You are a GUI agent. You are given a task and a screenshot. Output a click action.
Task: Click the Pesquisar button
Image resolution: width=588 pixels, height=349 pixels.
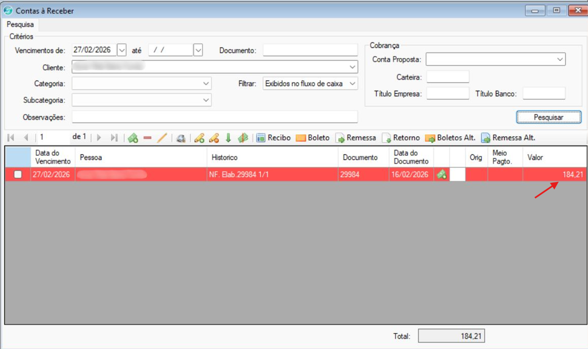tap(549, 117)
